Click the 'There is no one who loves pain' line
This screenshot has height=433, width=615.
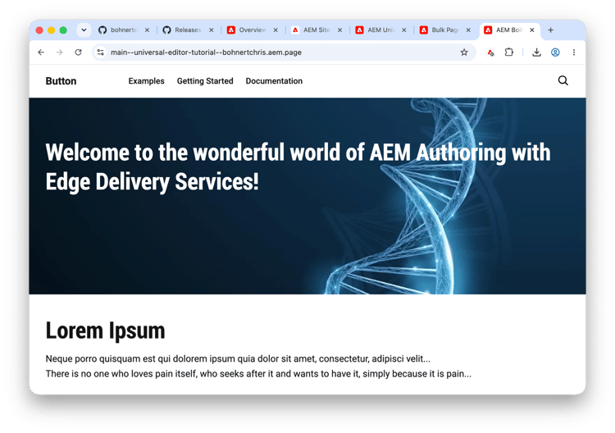click(x=258, y=373)
